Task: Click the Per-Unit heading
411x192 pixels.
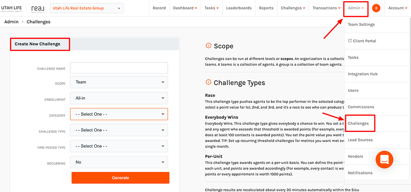Action: pyautogui.click(x=214, y=157)
